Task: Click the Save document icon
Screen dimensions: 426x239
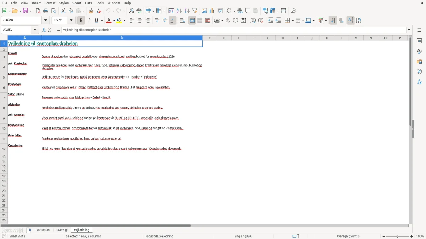Action: (x=25, y=11)
